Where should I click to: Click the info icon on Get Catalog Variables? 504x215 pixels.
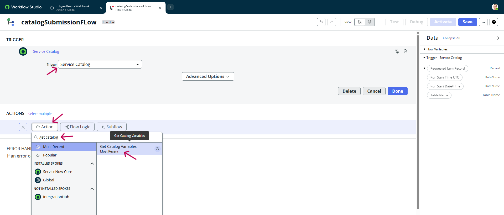157,149
